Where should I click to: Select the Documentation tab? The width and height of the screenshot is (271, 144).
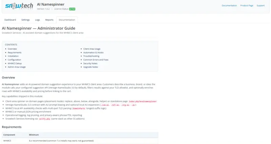click(x=67, y=20)
